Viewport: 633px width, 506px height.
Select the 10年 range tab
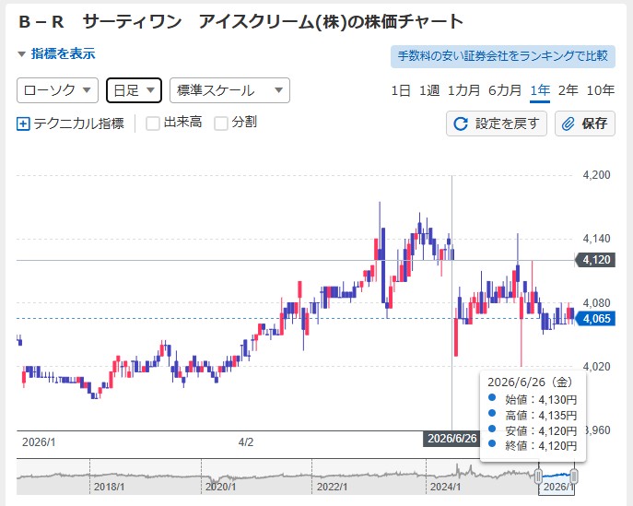(x=601, y=90)
